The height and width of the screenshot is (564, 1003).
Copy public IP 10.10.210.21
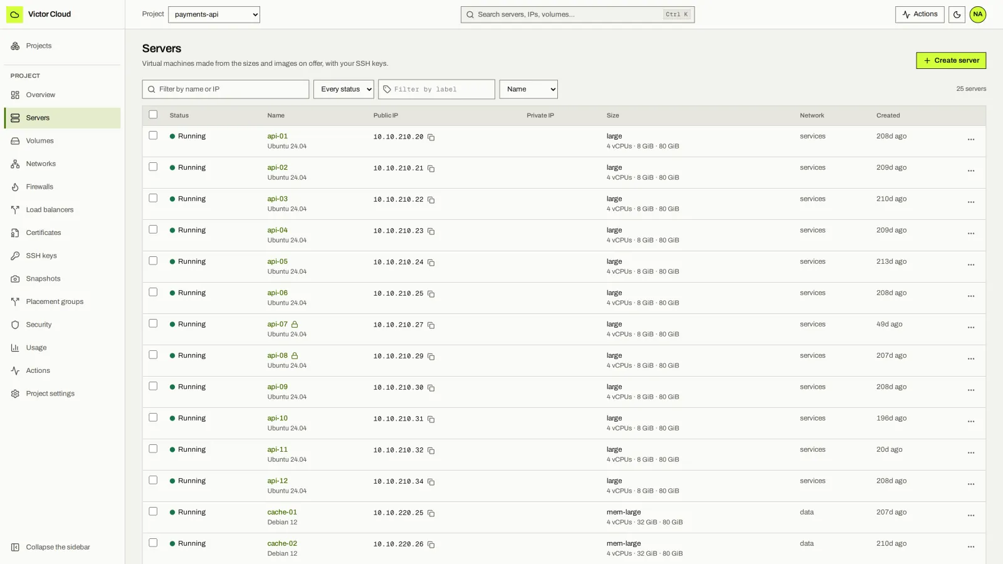coord(431,169)
